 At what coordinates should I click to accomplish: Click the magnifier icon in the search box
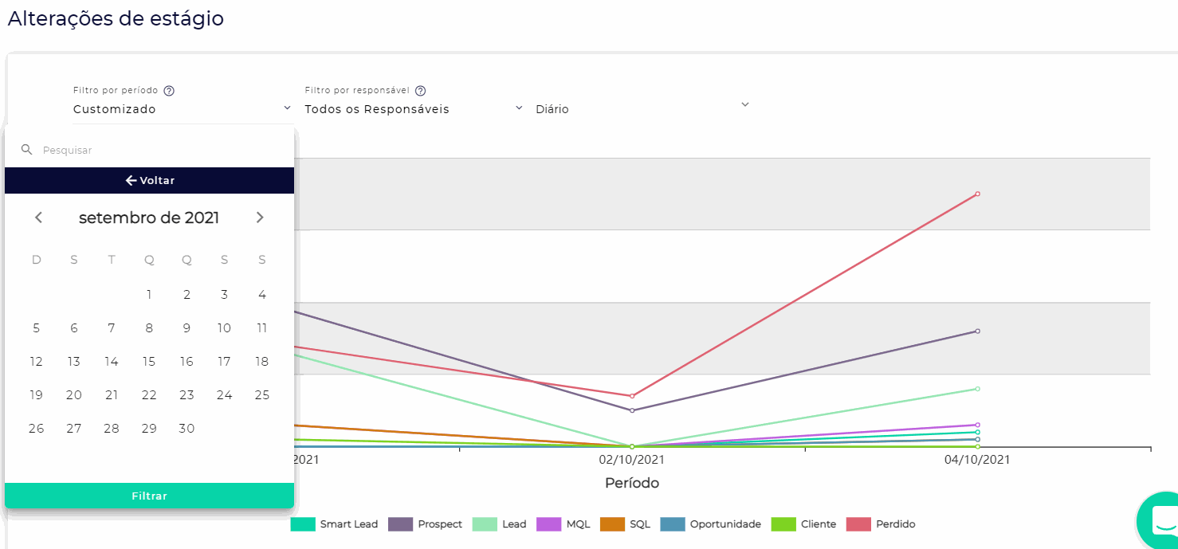click(26, 150)
